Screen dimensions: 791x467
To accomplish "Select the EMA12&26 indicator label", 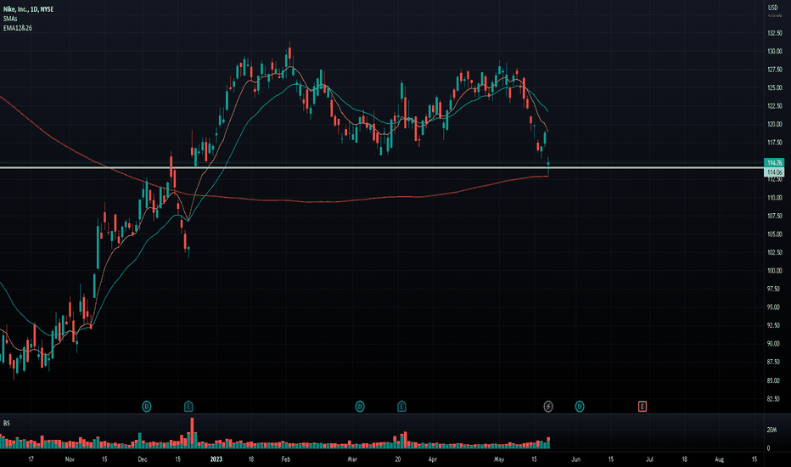I will pyautogui.click(x=18, y=28).
